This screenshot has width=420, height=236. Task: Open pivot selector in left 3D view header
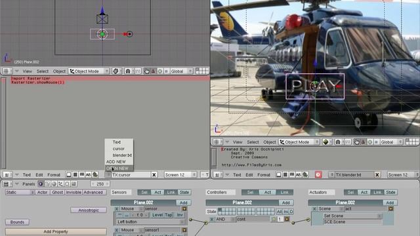coord(129,71)
